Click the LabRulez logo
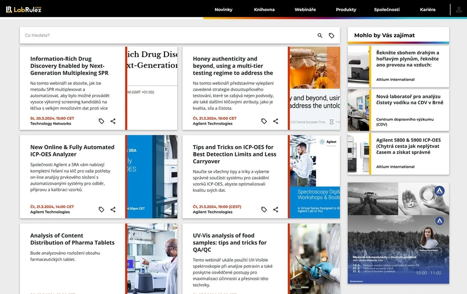Image resolution: width=467 pixels, height=294 pixels. (x=24, y=9)
